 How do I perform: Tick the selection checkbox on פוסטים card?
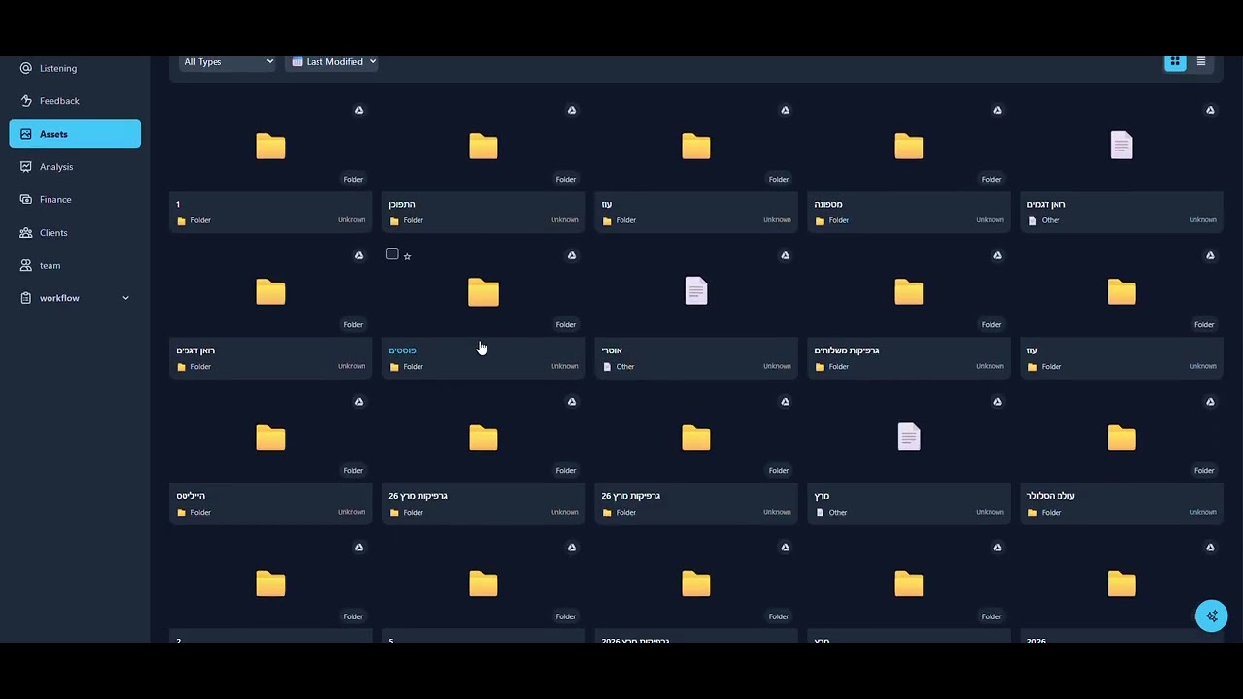click(392, 254)
